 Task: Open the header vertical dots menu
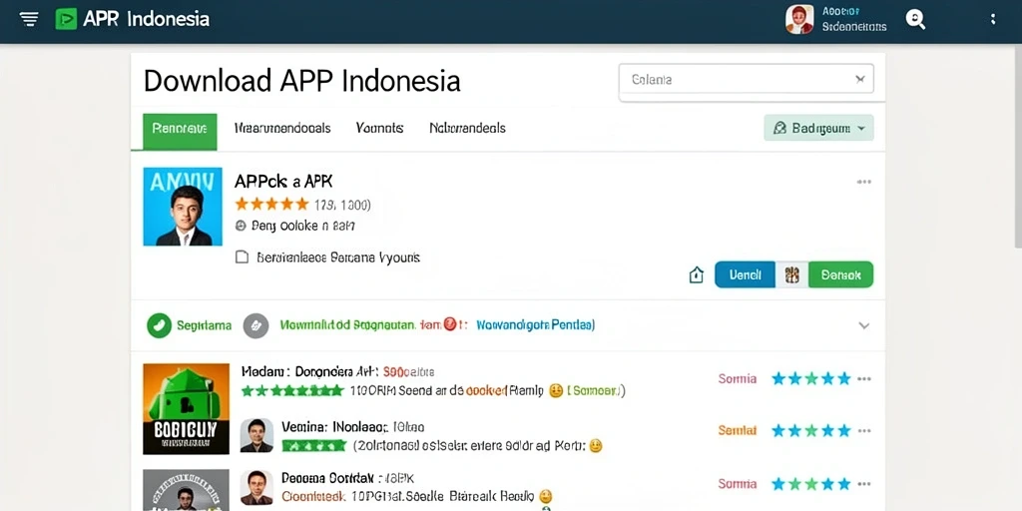click(993, 19)
